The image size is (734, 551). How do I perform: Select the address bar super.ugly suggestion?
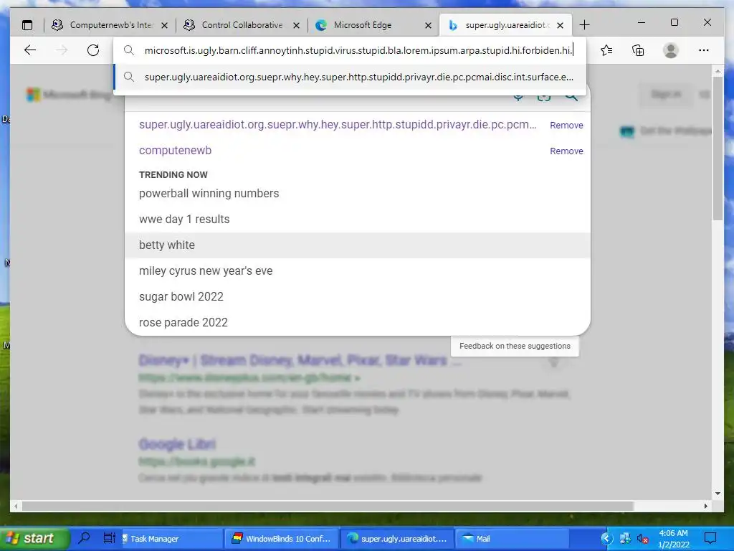[350, 77]
